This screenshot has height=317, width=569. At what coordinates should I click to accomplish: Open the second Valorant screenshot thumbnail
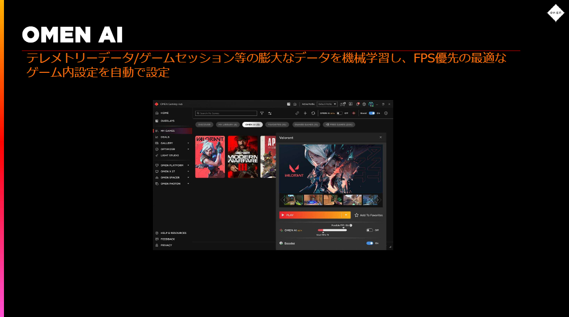313,200
